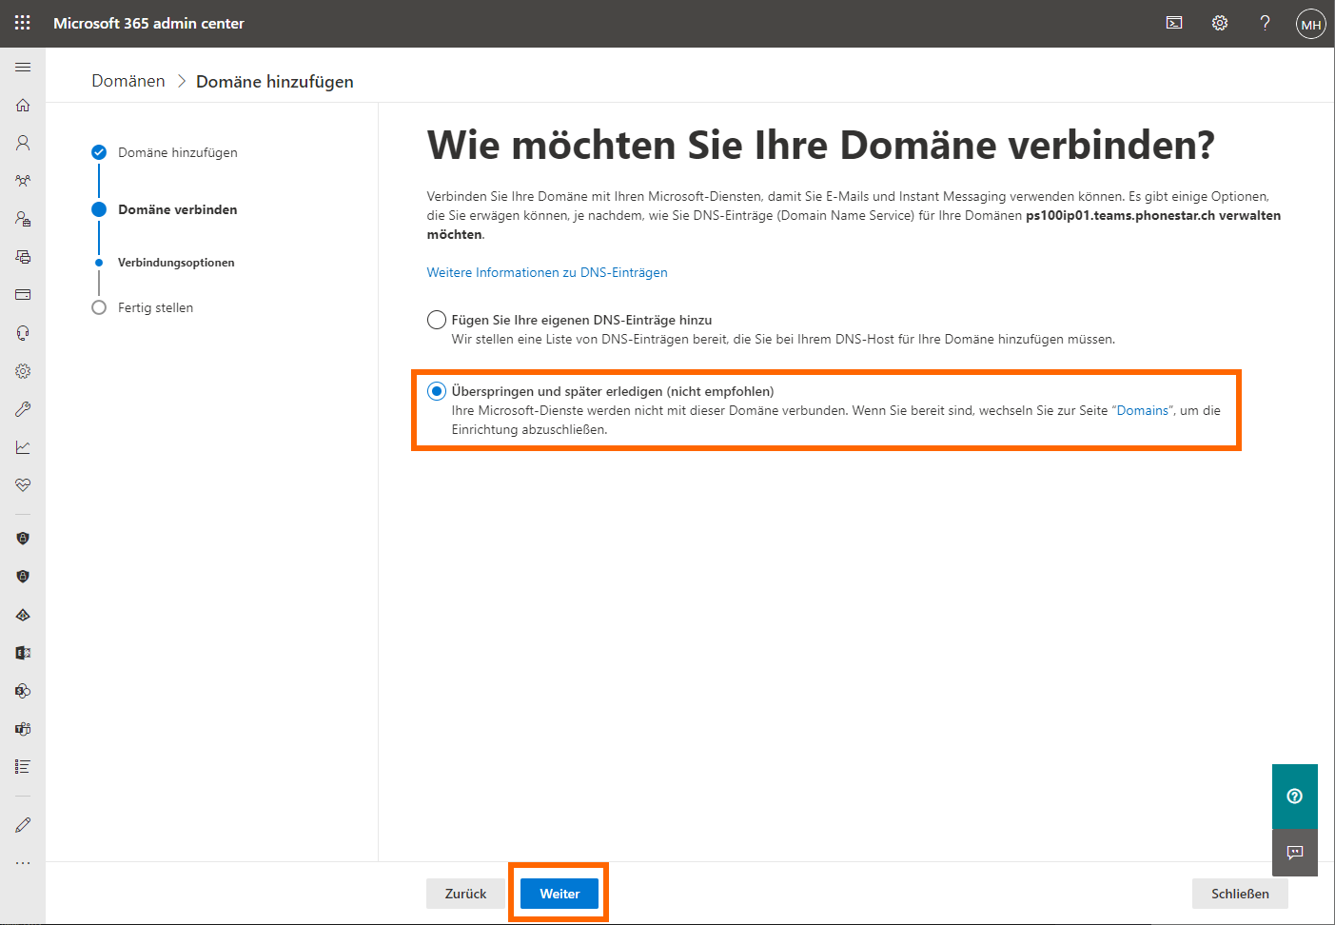Open 'Weitere Informationen zu DNS-Einträgen' link
Screen dimensions: 1335x925
pos(547,272)
